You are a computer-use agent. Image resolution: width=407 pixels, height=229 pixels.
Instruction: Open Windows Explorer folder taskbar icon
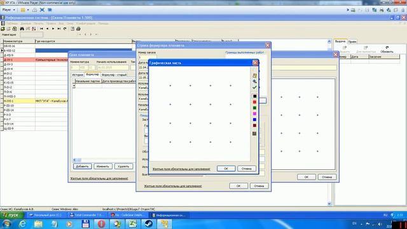click(38, 223)
